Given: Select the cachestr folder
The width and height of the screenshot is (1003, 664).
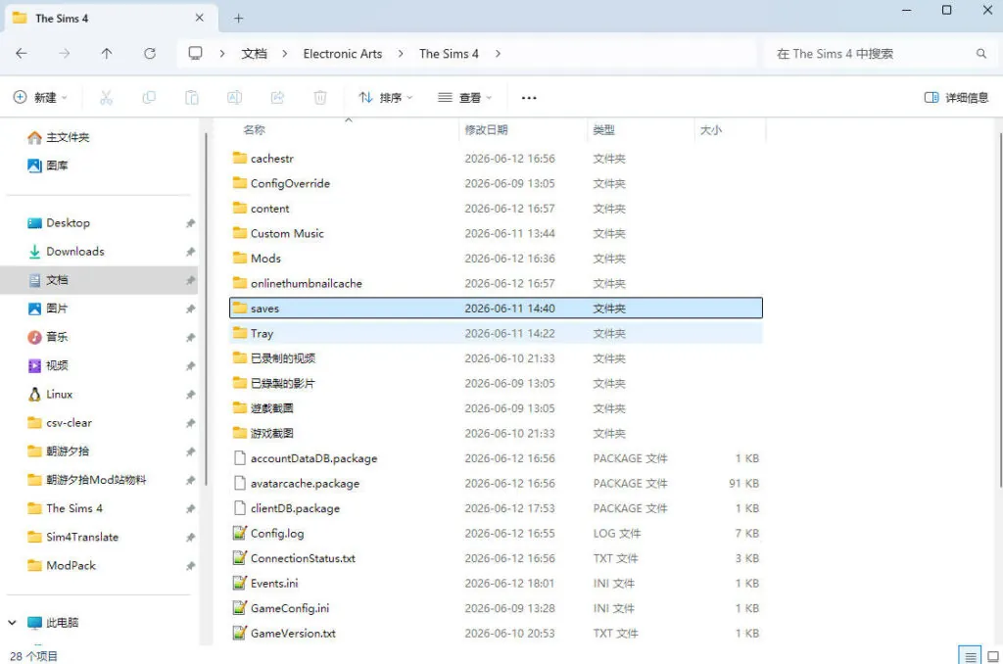Looking at the screenshot, I should tap(496, 158).
